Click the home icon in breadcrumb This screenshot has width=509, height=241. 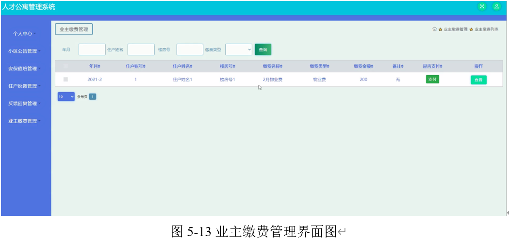coord(434,29)
